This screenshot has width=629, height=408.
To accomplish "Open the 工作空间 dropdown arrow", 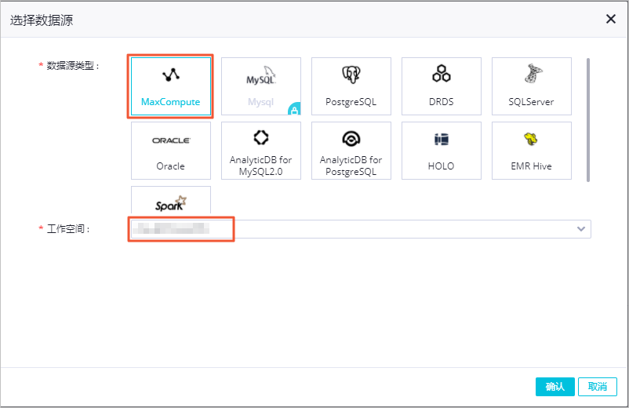I will coord(581,228).
